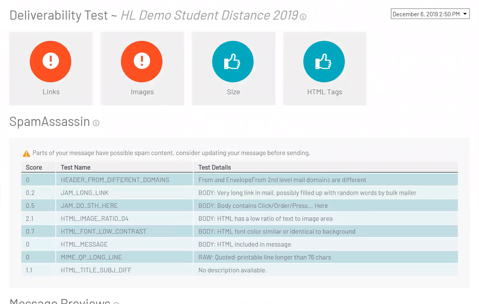The image size is (479, 304).
Task: Select the HEADER_FROM_DIFFERENT_DOMAINS test name
Action: click(115, 180)
